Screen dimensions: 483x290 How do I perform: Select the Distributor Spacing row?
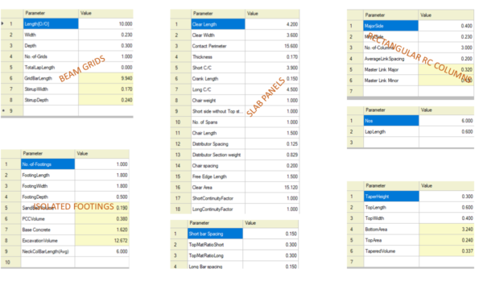coord(235,144)
